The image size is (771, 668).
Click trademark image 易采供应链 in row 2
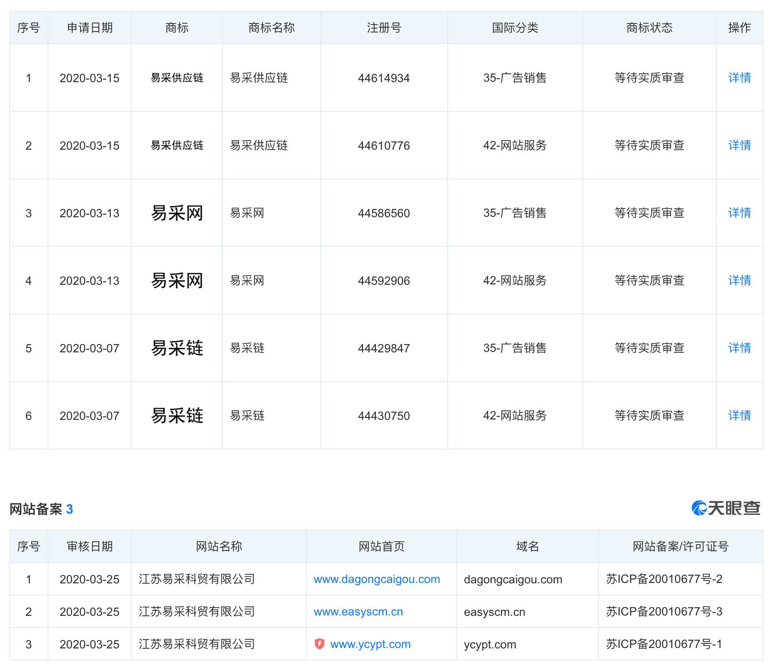[x=177, y=146]
